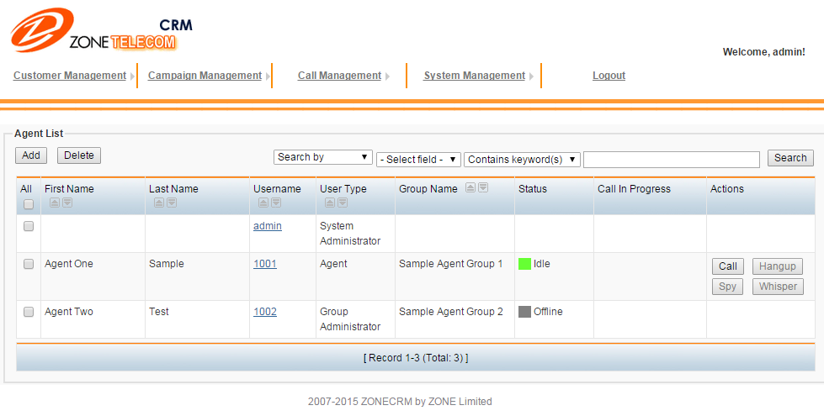Screen dimensions: 824x416
Task: Expand the Select field dropdown
Action: (x=419, y=160)
